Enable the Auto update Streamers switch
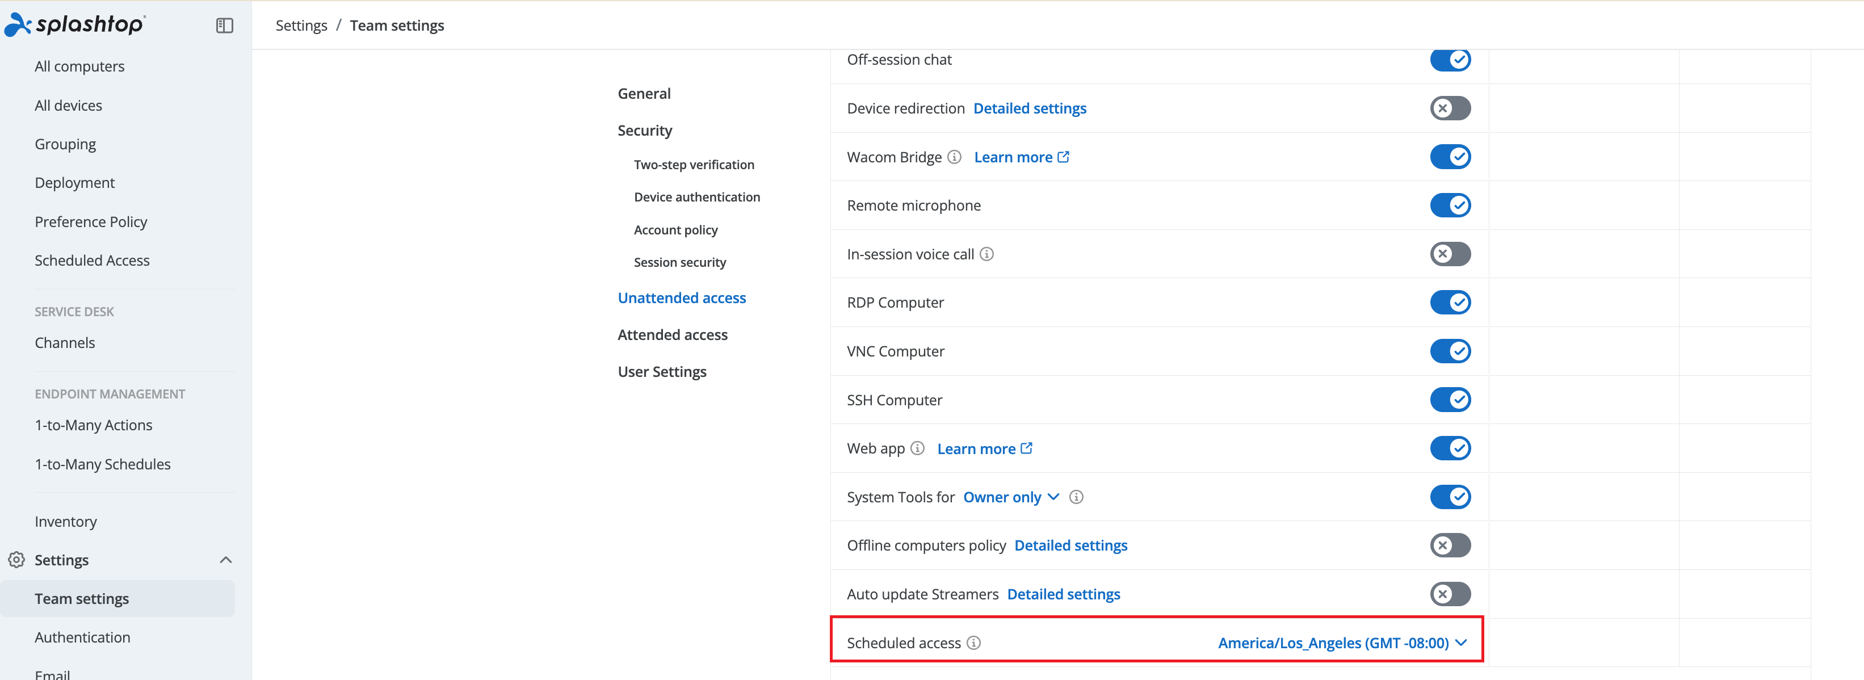1864x680 pixels. (x=1450, y=594)
